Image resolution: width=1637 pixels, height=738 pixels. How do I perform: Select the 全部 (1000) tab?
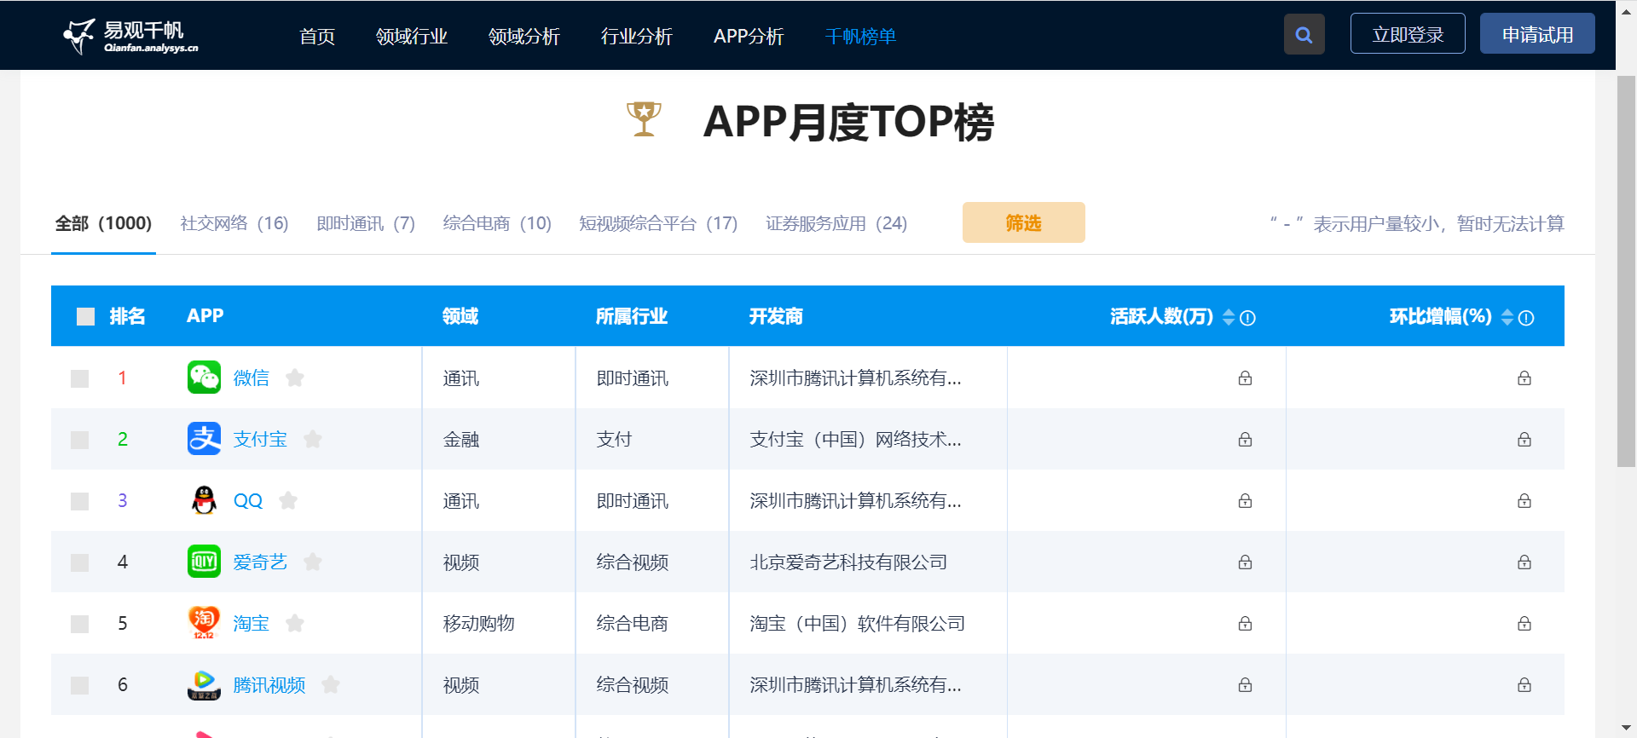point(103,223)
